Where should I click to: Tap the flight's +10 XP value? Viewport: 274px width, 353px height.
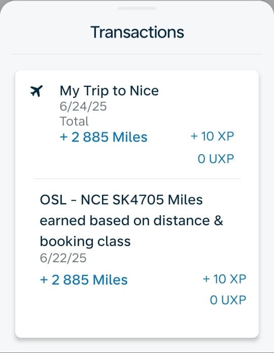224,279
